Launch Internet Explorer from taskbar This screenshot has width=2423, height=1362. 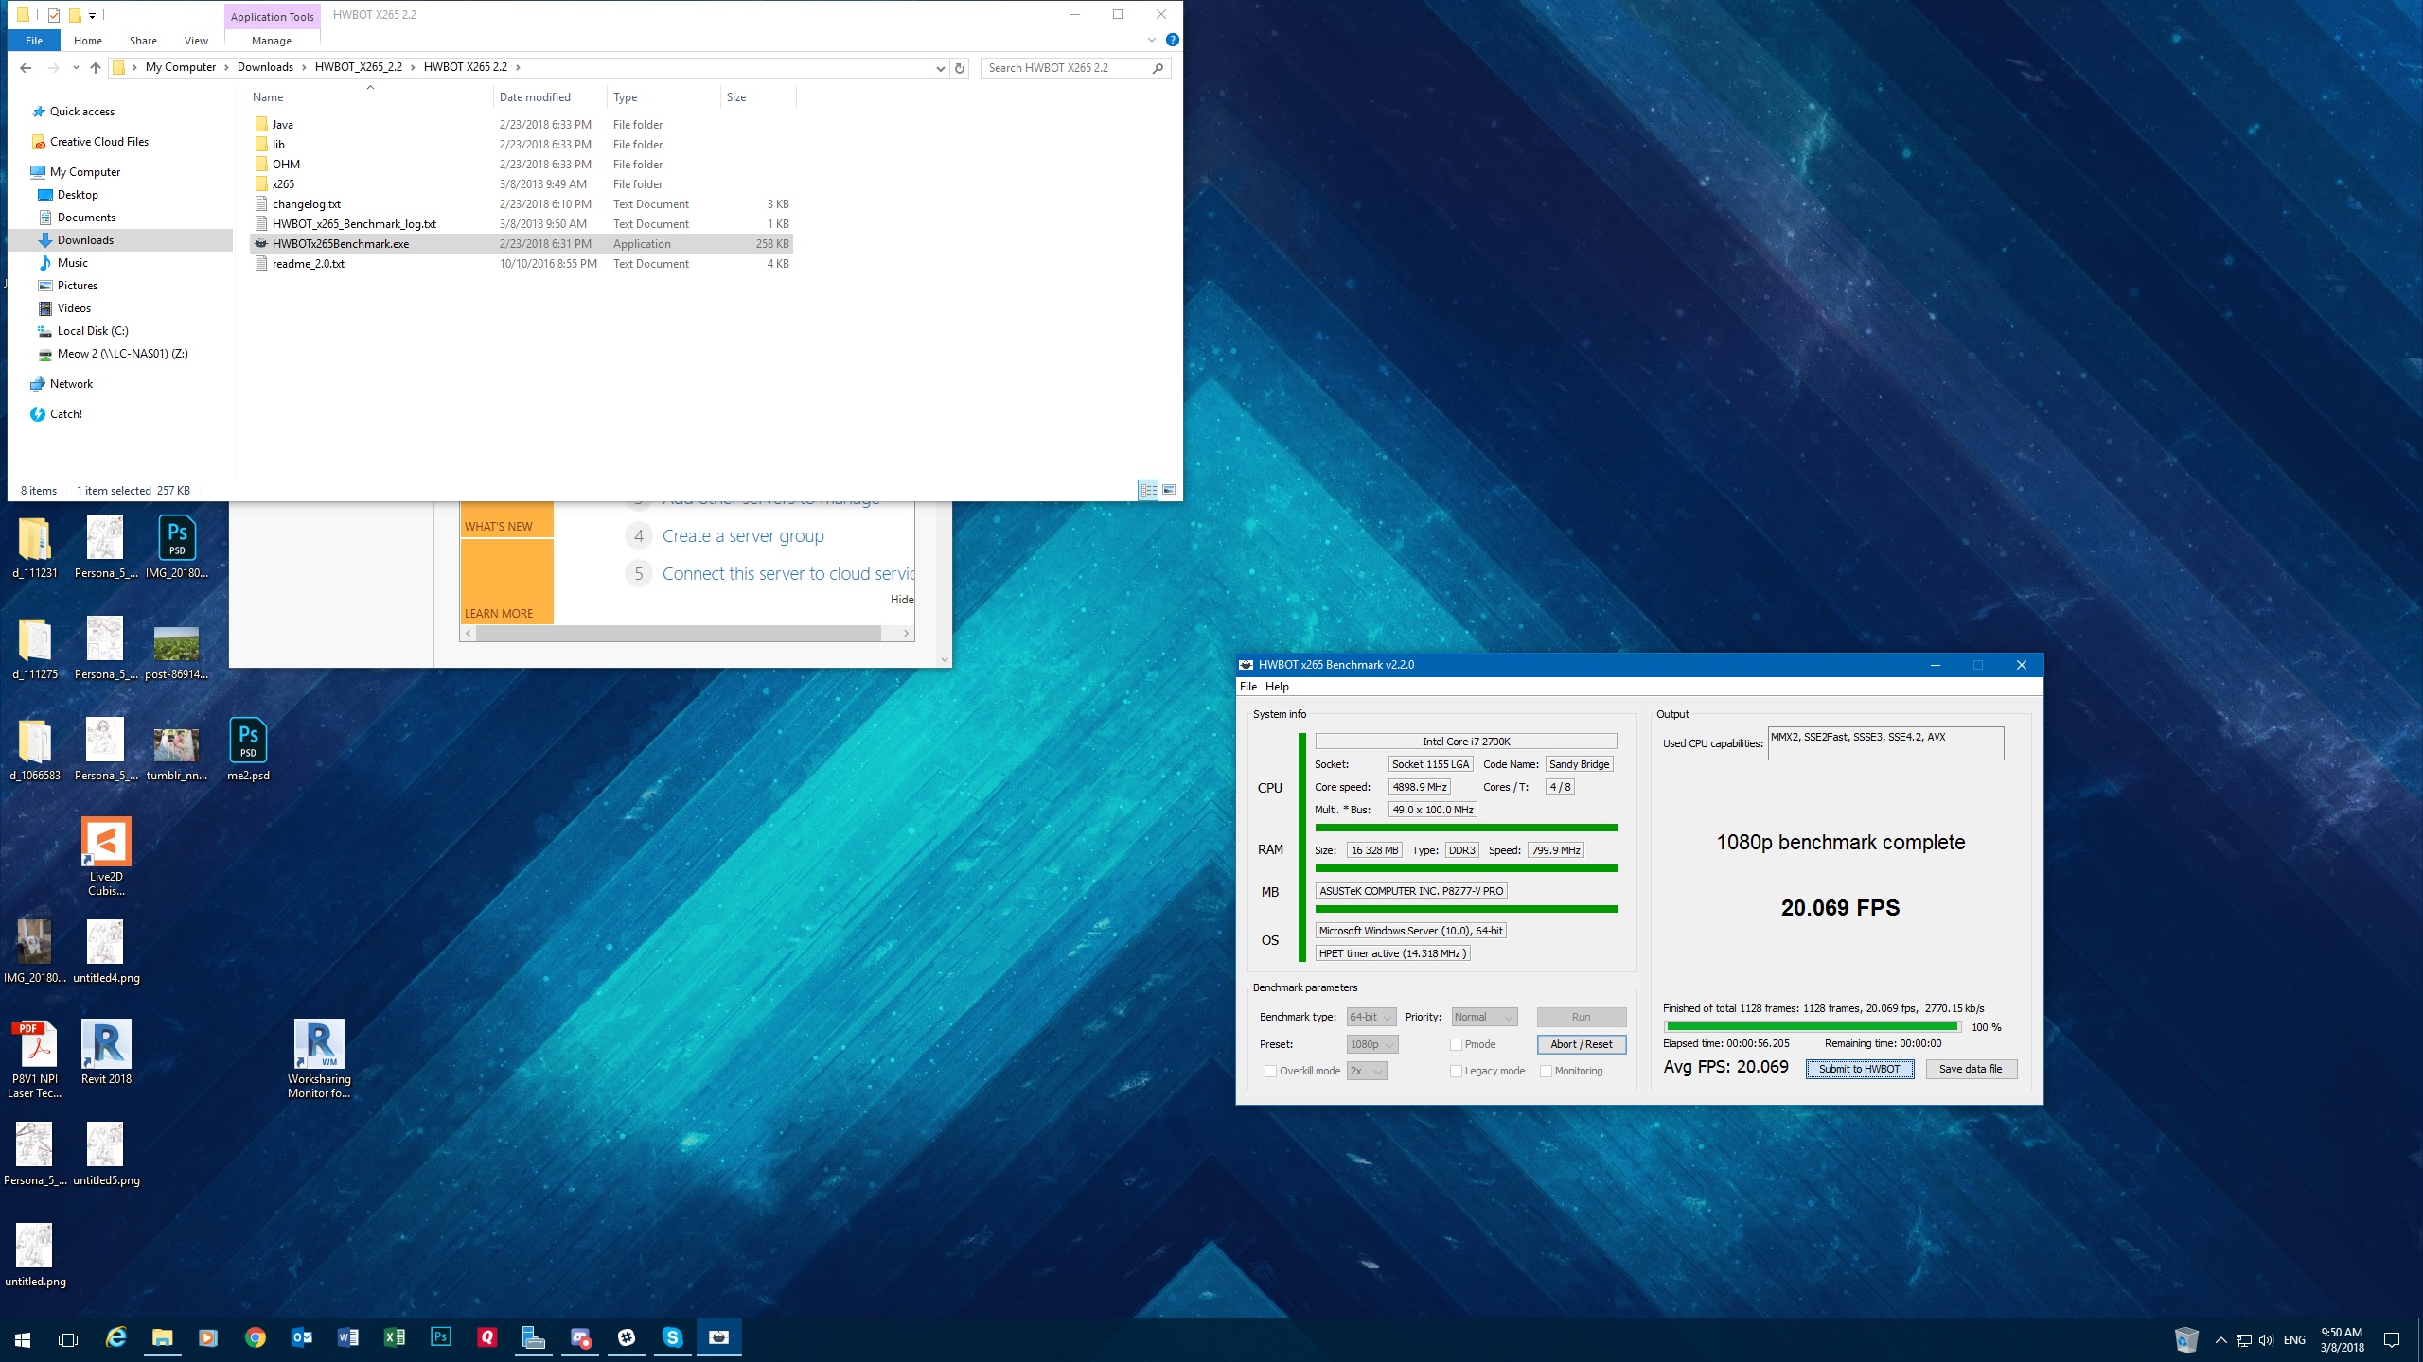(x=115, y=1338)
